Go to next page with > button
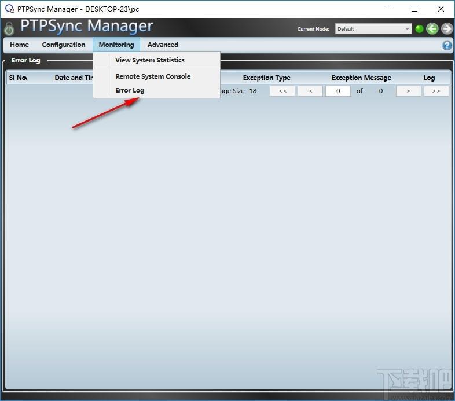Image resolution: width=455 pixels, height=401 pixels. (x=408, y=91)
